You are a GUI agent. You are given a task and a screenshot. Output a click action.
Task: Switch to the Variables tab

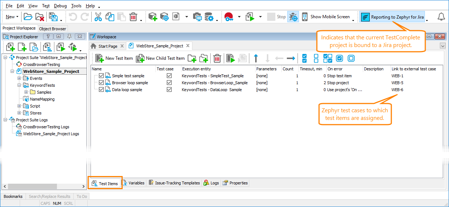click(x=134, y=183)
